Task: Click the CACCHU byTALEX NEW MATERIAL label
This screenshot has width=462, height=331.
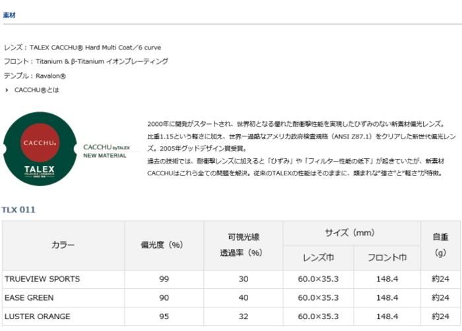Action: point(106,152)
